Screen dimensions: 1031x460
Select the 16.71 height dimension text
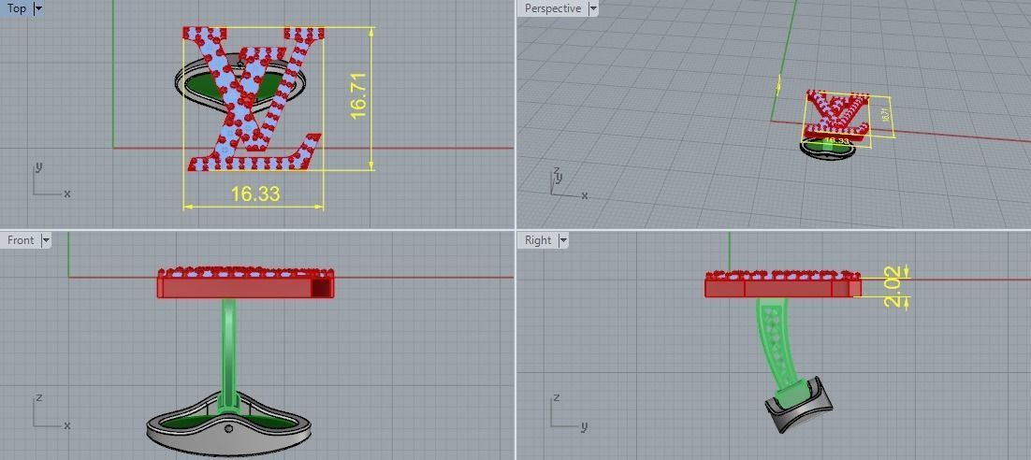[x=357, y=96]
